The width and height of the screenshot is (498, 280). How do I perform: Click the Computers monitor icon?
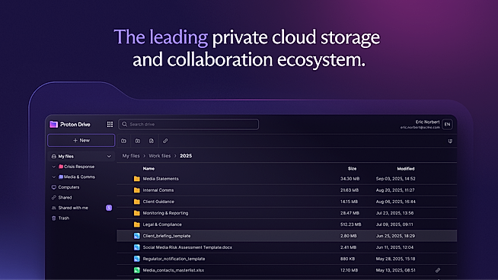pyautogui.click(x=53, y=187)
